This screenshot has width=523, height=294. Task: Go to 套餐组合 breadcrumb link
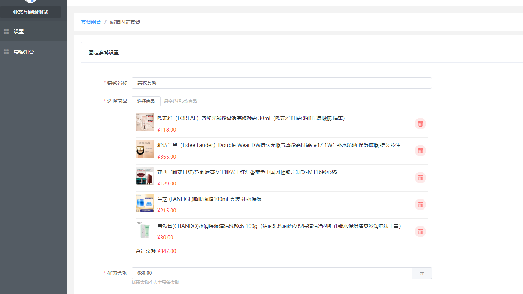91,22
